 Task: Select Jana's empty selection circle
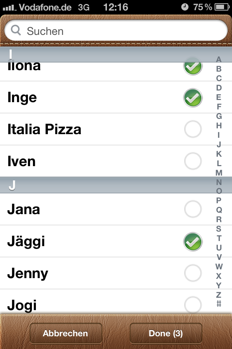coord(193,209)
